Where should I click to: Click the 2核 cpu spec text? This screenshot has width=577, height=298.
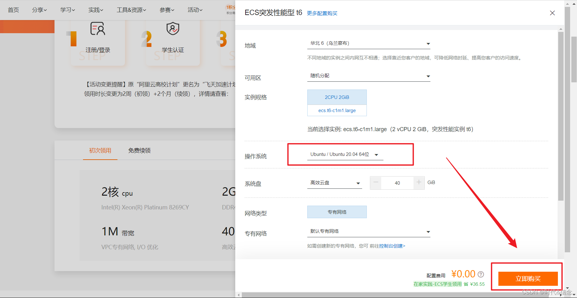tap(117, 192)
